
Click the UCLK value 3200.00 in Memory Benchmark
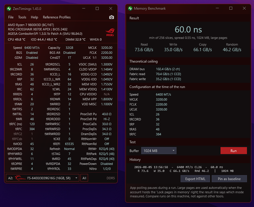click(161, 109)
